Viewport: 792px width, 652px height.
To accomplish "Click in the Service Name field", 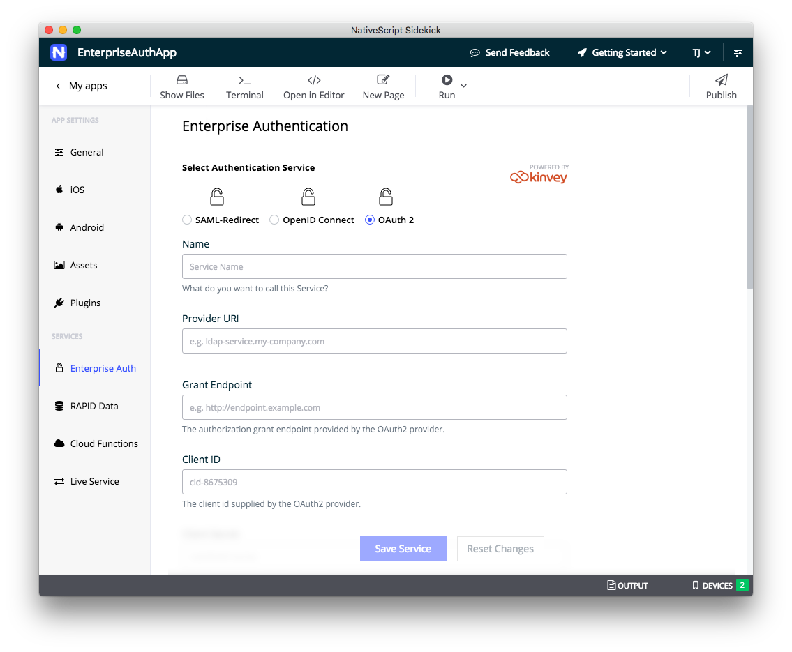I will (375, 266).
